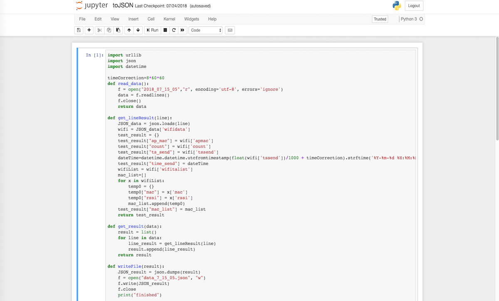
Task: Open the Help menu
Action: 212,19
